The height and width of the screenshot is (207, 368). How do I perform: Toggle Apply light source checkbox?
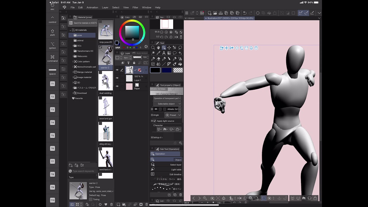click(155, 121)
